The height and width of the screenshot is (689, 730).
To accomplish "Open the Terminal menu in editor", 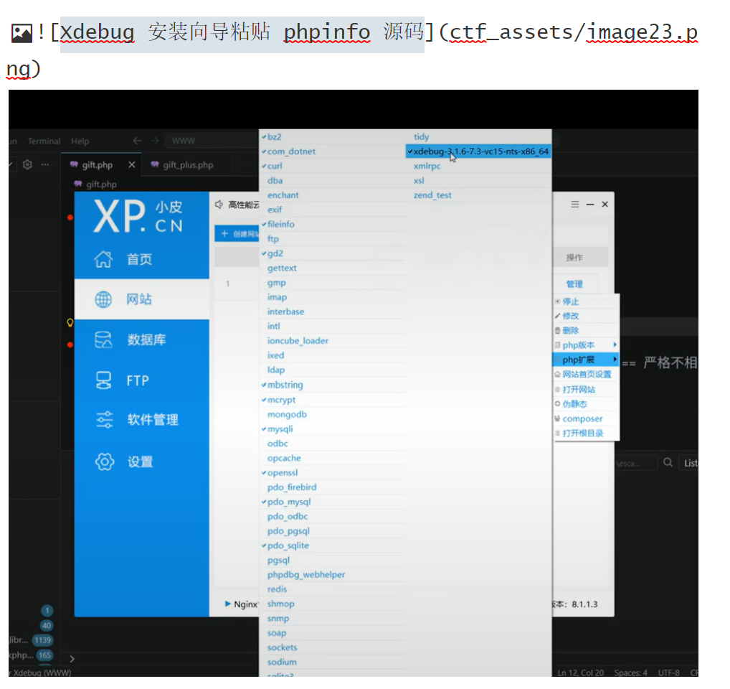I will pyautogui.click(x=44, y=141).
